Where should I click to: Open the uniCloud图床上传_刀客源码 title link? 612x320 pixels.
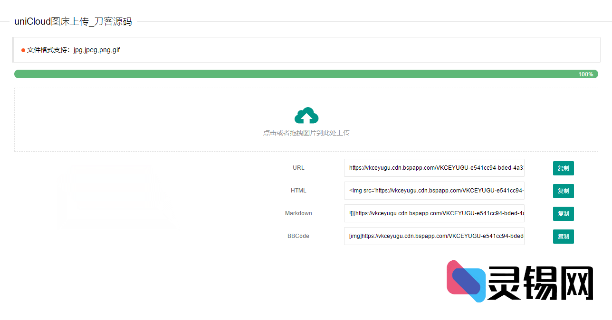click(73, 21)
